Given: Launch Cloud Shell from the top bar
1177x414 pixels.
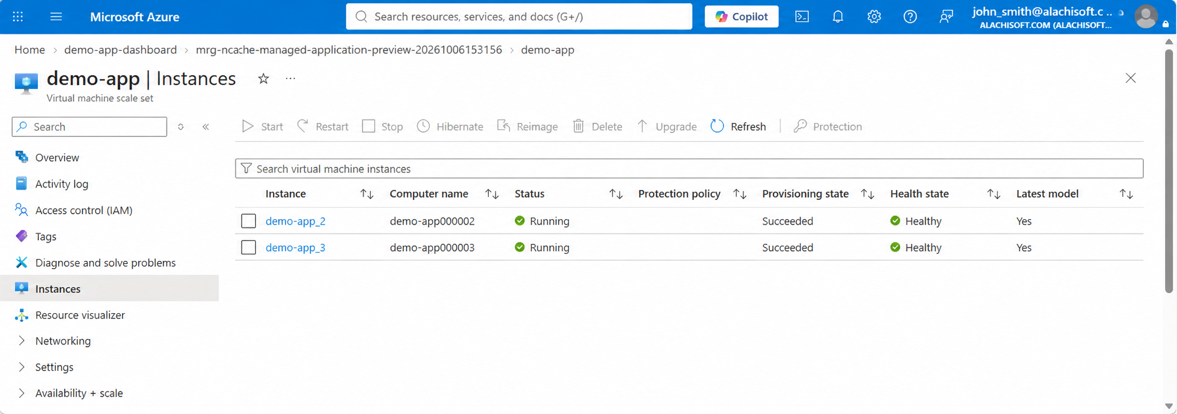Looking at the screenshot, I should [x=802, y=17].
